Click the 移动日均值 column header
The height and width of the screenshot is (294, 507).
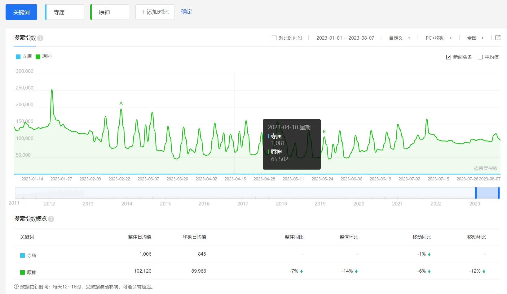point(195,237)
